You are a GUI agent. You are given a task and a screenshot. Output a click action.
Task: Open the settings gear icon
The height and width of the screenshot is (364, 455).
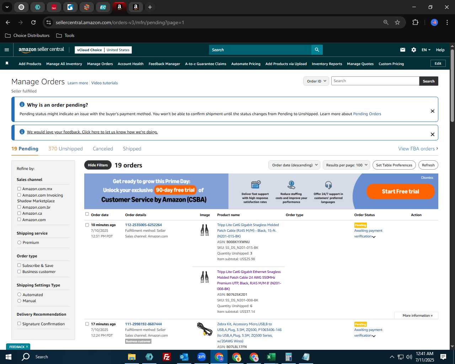(x=414, y=50)
